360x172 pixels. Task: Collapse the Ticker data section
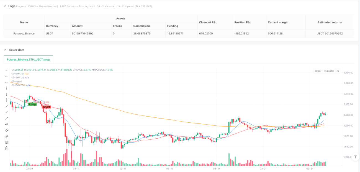click(5, 50)
